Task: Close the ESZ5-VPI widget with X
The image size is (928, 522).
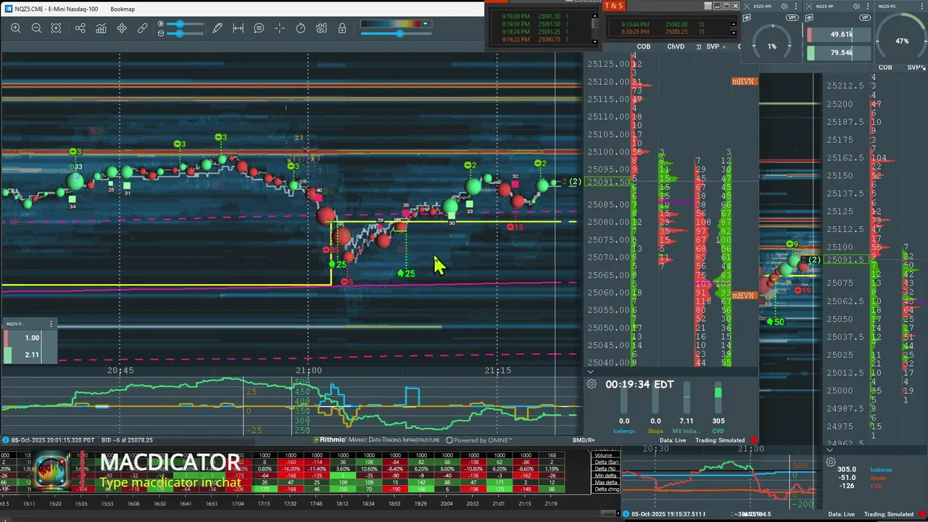Action: point(747,6)
